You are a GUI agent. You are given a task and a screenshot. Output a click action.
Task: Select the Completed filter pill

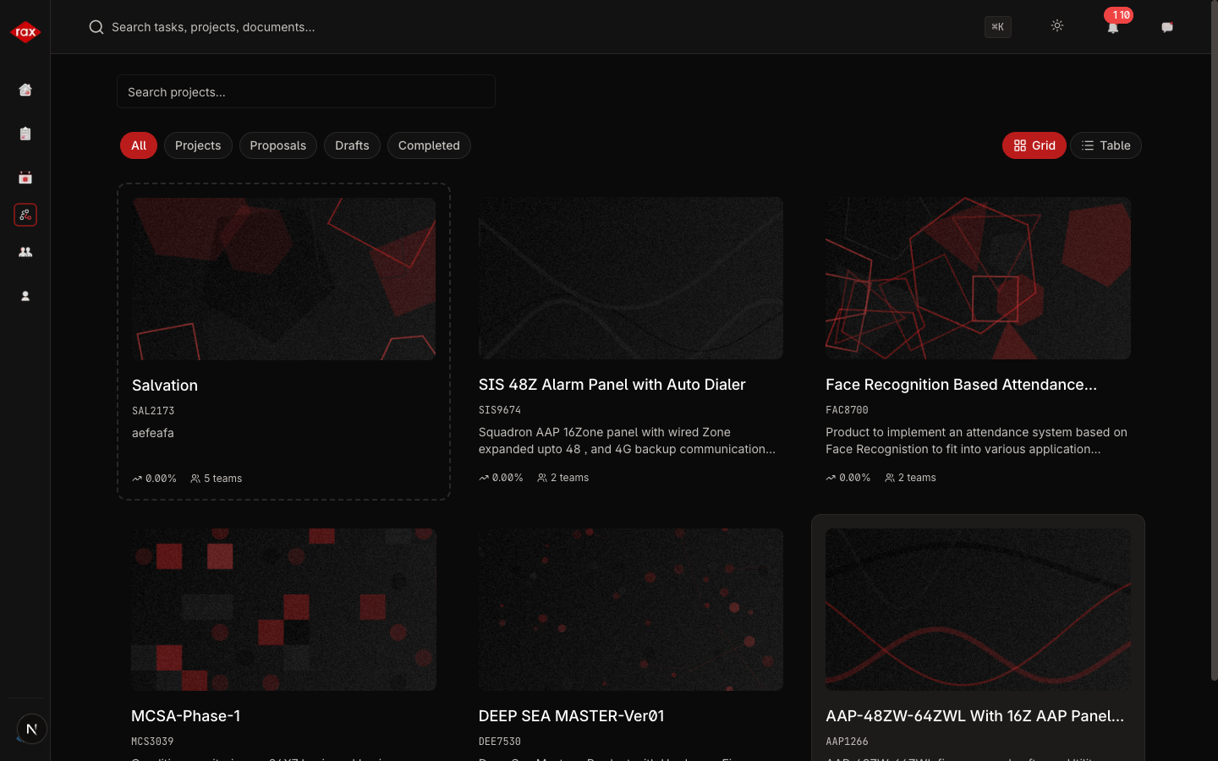pos(429,145)
